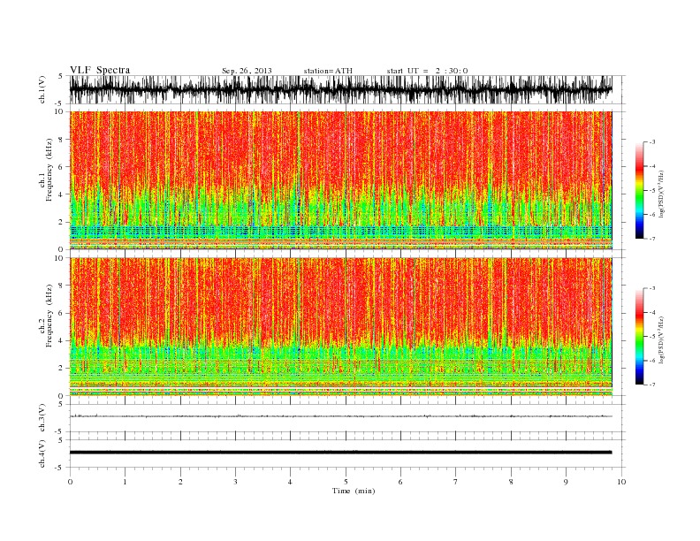Click the ch.2 spectrogram color bar
This screenshot has height=541, width=700.
pyautogui.click(x=639, y=337)
